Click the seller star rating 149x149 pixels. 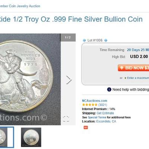click(x=90, y=105)
